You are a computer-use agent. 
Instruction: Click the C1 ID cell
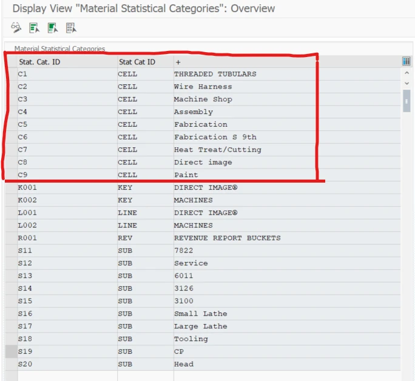(x=67, y=74)
